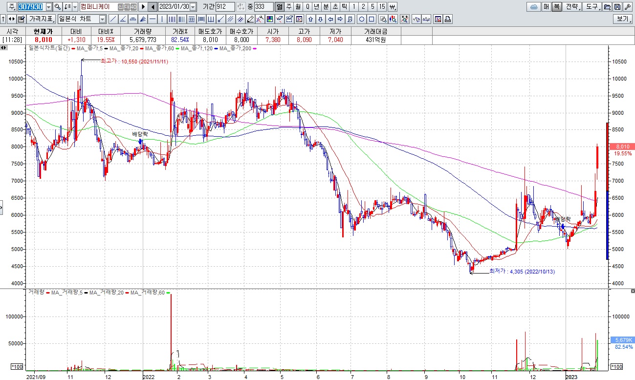Switch to yearly 년 period
The image size is (635, 380).
point(316,7)
